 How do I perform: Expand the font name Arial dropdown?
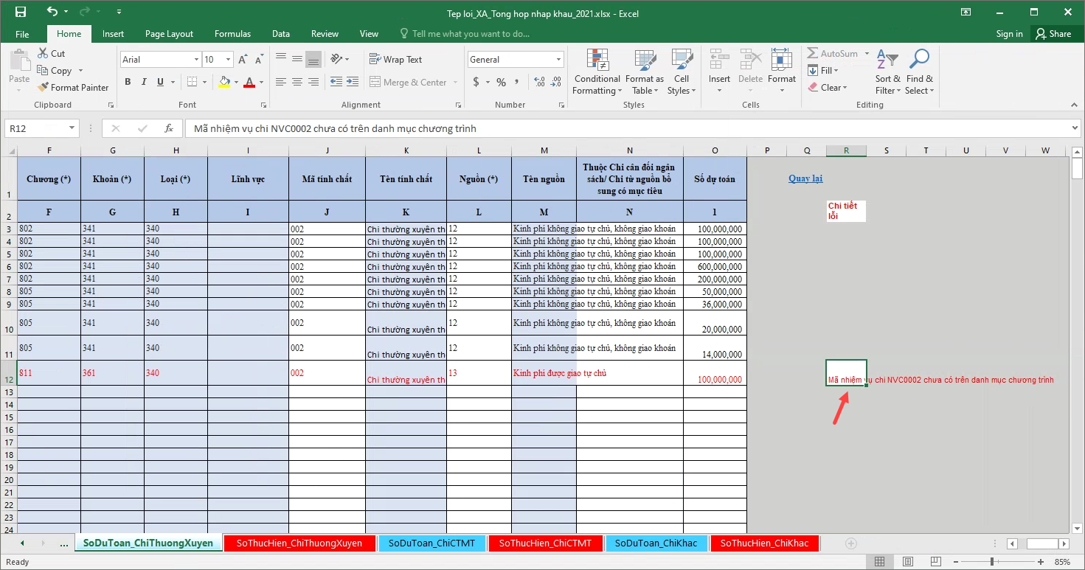[x=196, y=60]
